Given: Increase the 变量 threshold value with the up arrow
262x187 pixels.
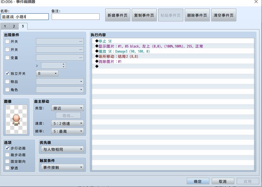Looking at the screenshot, I should 63,64.
